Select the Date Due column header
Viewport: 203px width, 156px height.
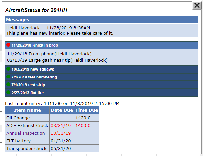pyautogui.click(x=62, y=110)
